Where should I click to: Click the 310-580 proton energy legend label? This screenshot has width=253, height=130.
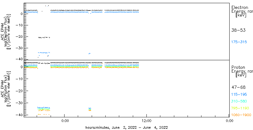(x=239, y=101)
